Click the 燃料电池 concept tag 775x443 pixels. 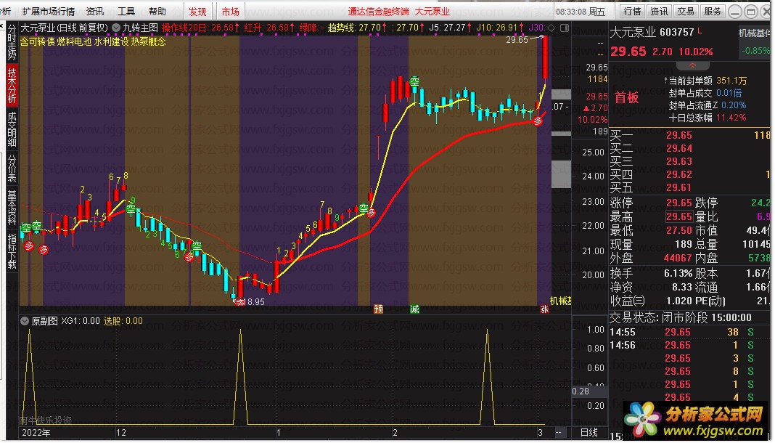(74, 41)
